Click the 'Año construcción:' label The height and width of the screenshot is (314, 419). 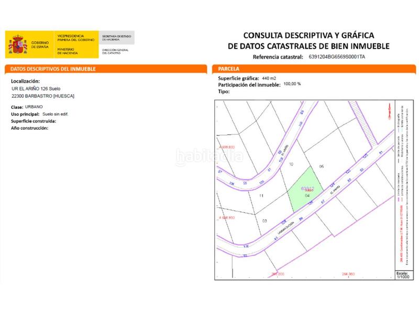(29, 128)
